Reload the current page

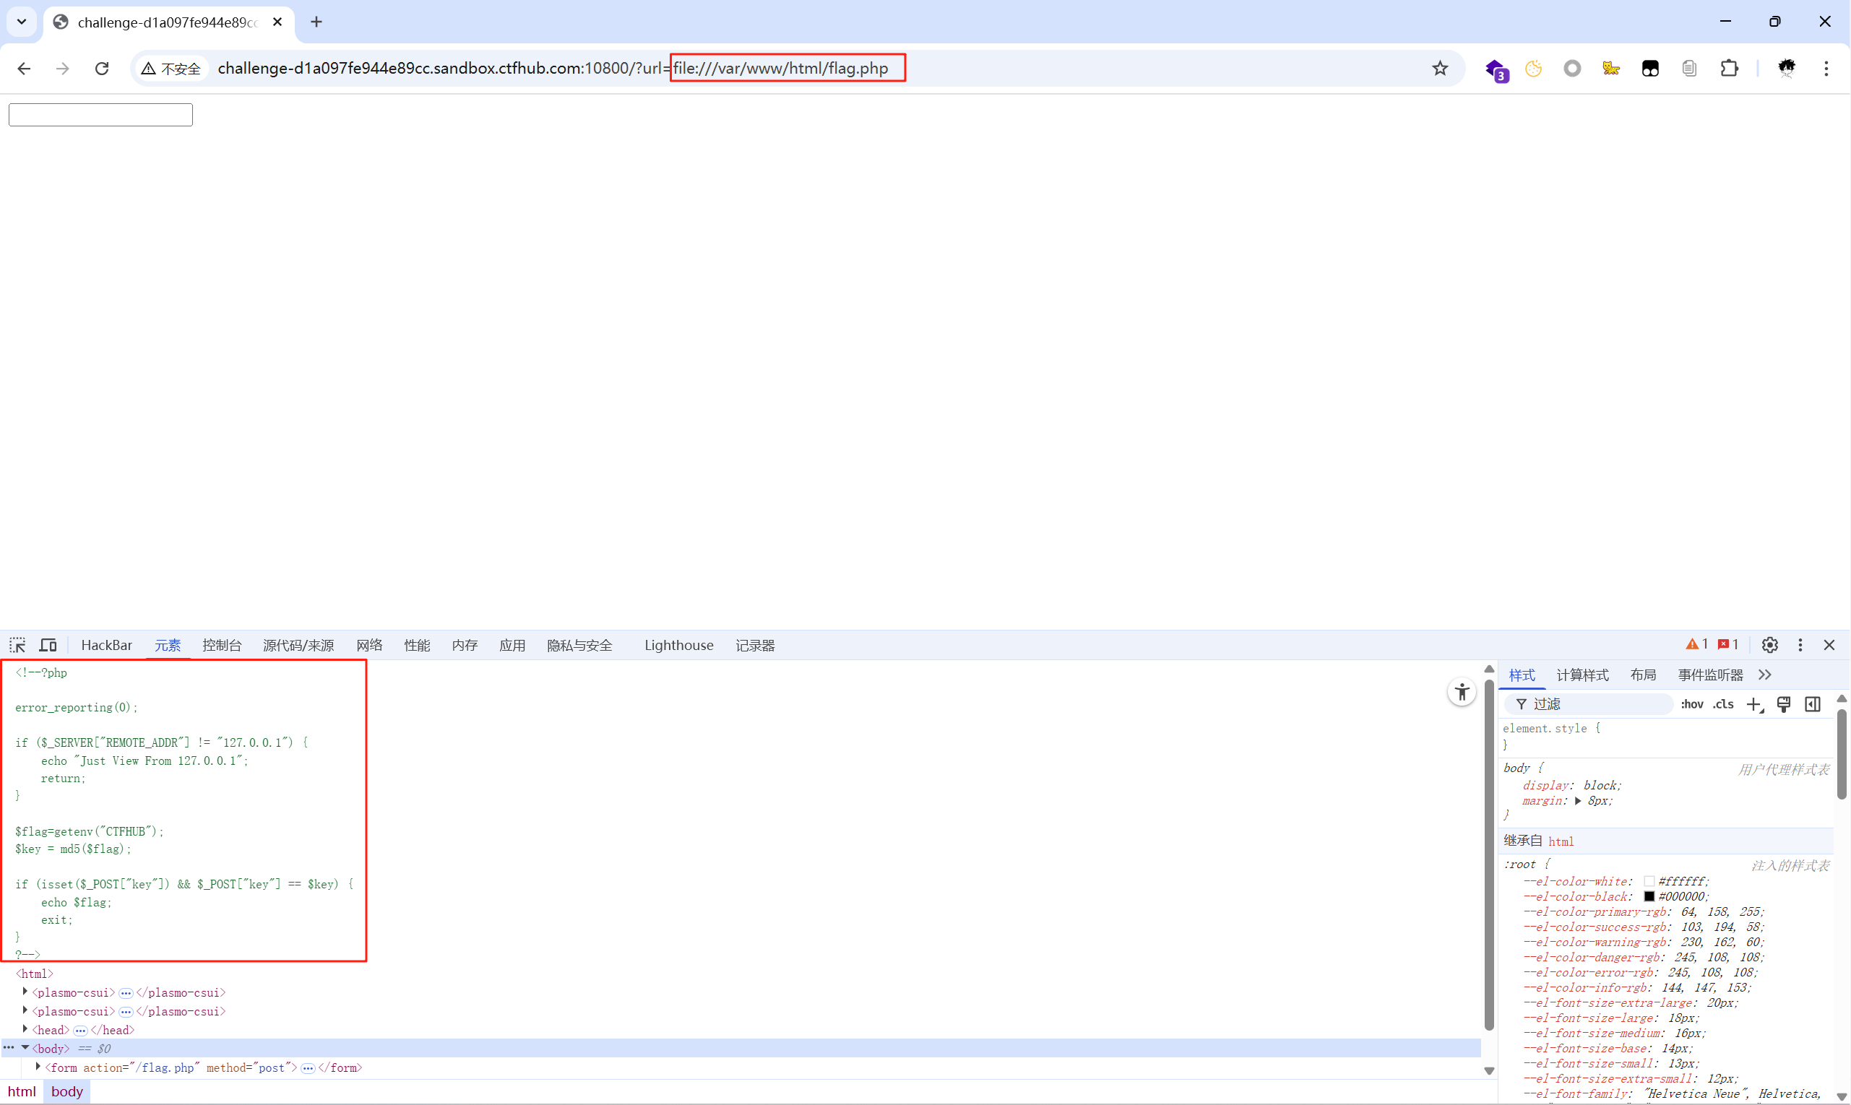coord(102,69)
